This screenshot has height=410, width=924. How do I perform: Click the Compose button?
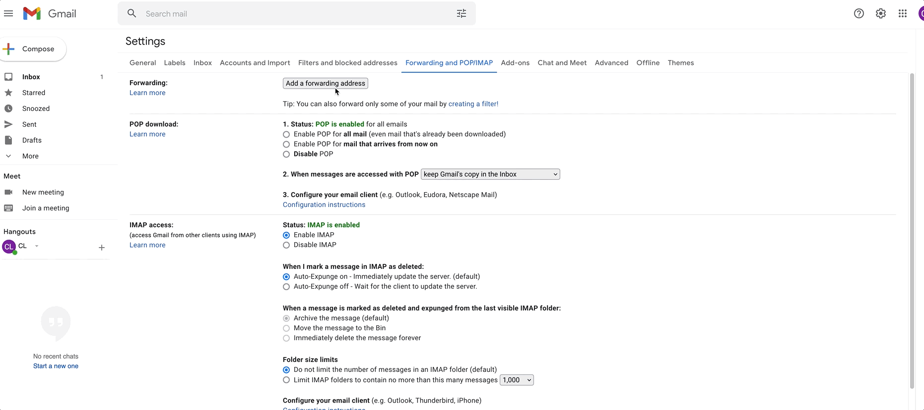33,49
